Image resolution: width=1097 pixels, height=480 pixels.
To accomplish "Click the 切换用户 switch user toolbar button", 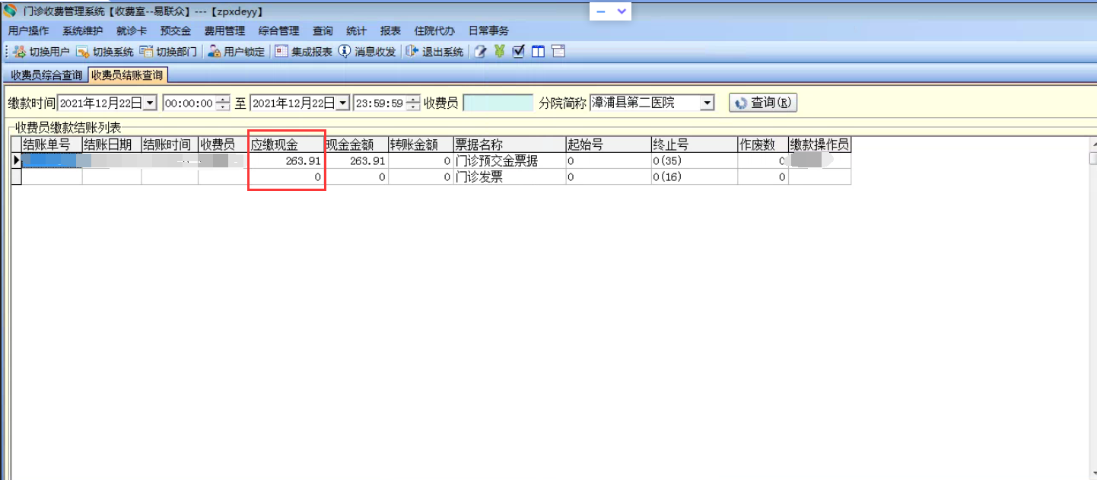I will [x=42, y=52].
